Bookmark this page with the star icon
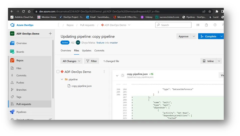This screenshot has height=136, width=240. pyautogui.click(x=210, y=11)
